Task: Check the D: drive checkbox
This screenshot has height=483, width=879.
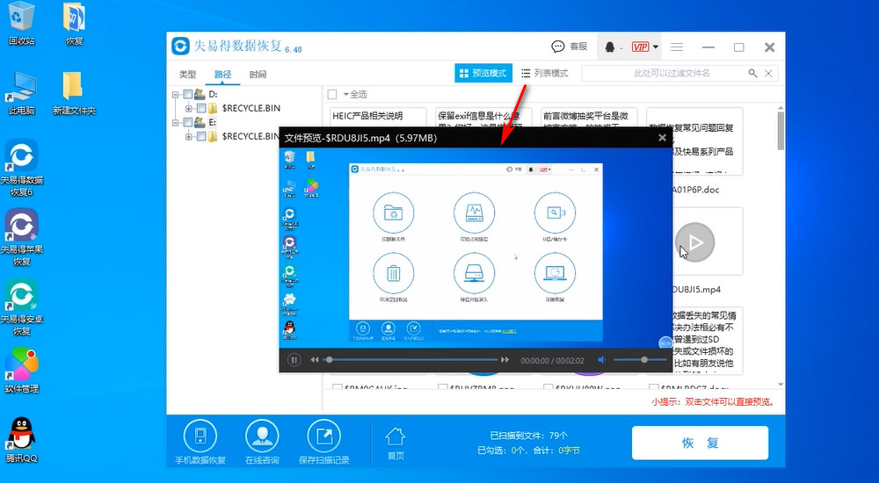Action: point(188,94)
